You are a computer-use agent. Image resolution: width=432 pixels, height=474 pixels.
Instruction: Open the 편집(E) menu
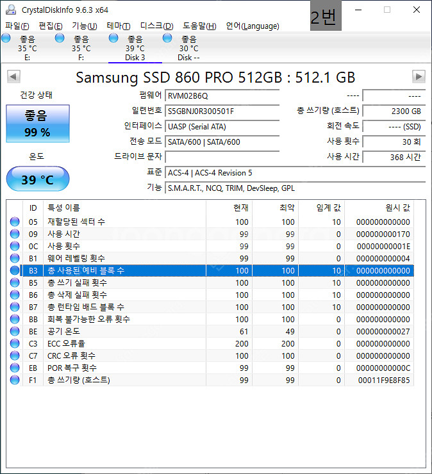(x=51, y=26)
